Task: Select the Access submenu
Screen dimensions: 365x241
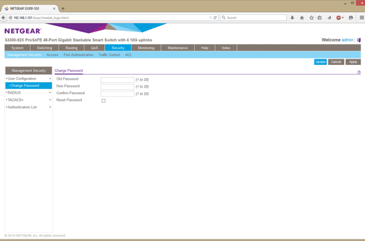Action: click(x=52, y=55)
